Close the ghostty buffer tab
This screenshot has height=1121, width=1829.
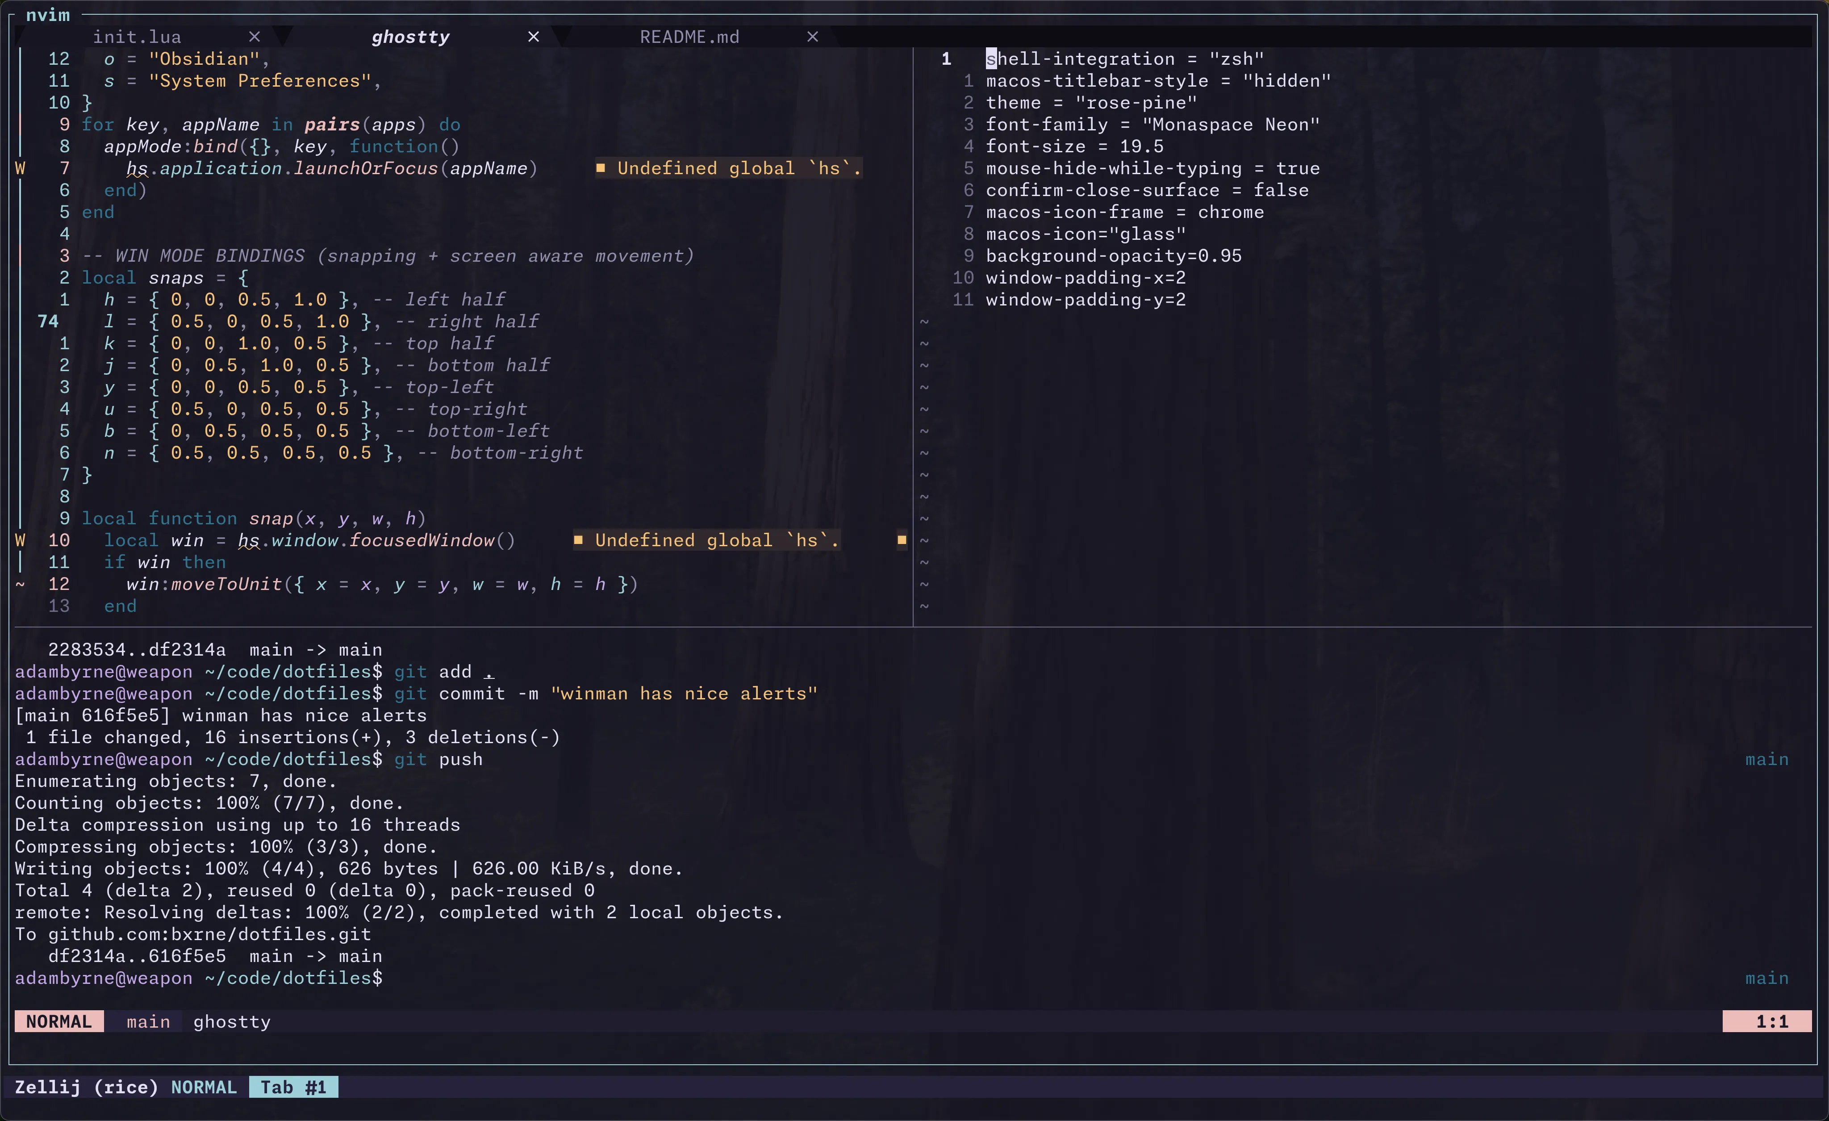pyautogui.click(x=533, y=36)
